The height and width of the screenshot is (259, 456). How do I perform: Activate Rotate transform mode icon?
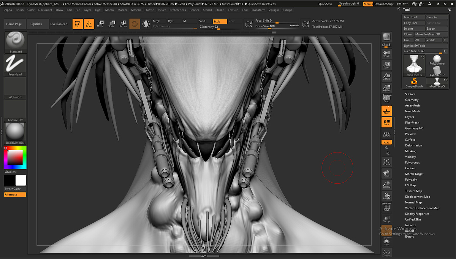tap(123, 24)
